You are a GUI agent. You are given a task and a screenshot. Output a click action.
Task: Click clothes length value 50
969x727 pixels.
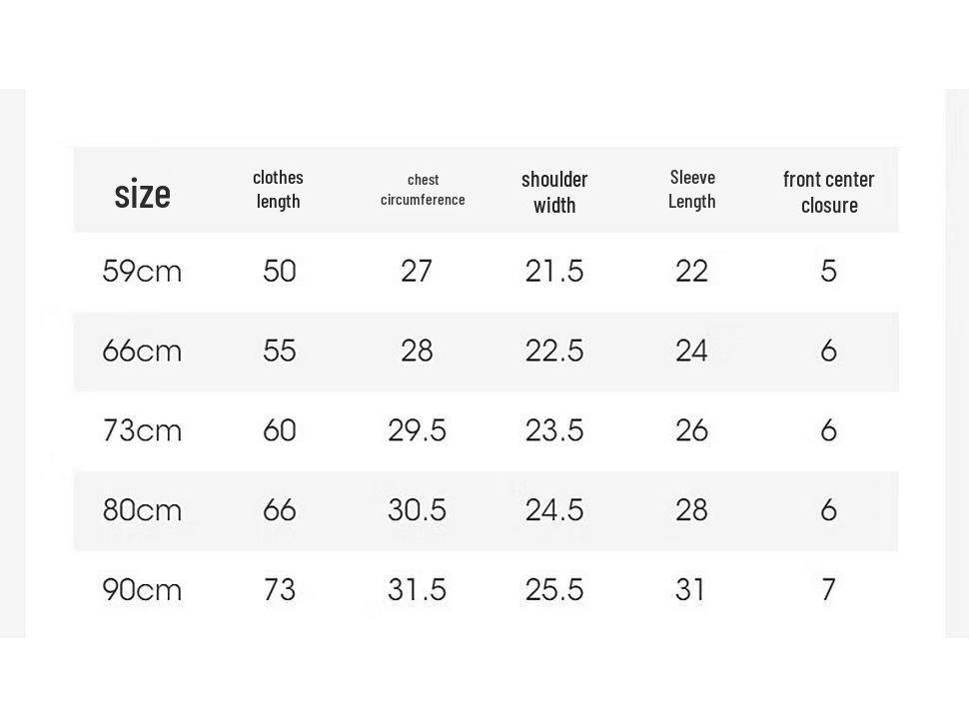click(x=280, y=272)
